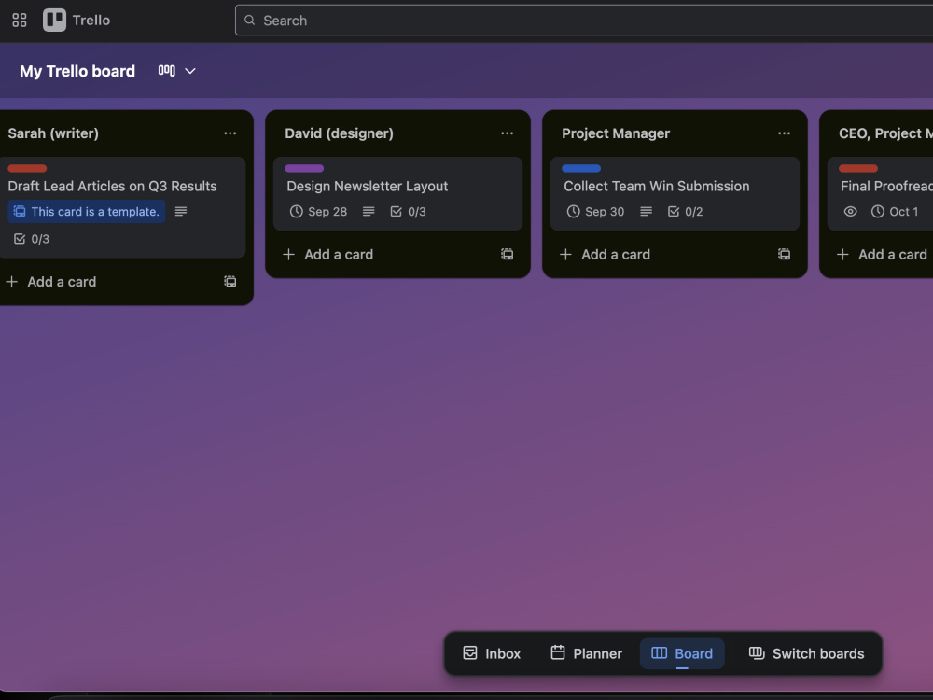933x700 pixels.
Task: Click the watching eye icon on the Final Proofread card
Action: tap(850, 211)
